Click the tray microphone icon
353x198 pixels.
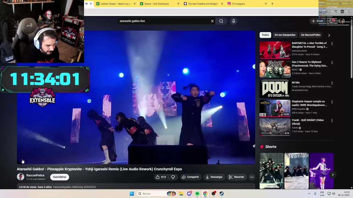click(x=315, y=194)
